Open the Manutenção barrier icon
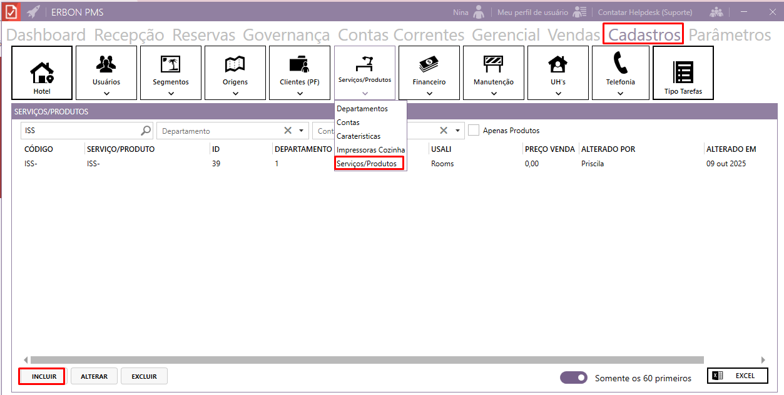Screen dimensions: 784x395 point(494,64)
